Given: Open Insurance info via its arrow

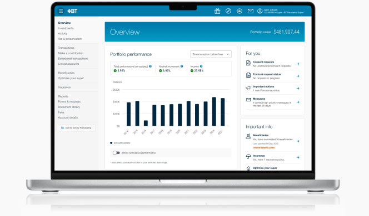Looking at the screenshot, I should point(298,158).
